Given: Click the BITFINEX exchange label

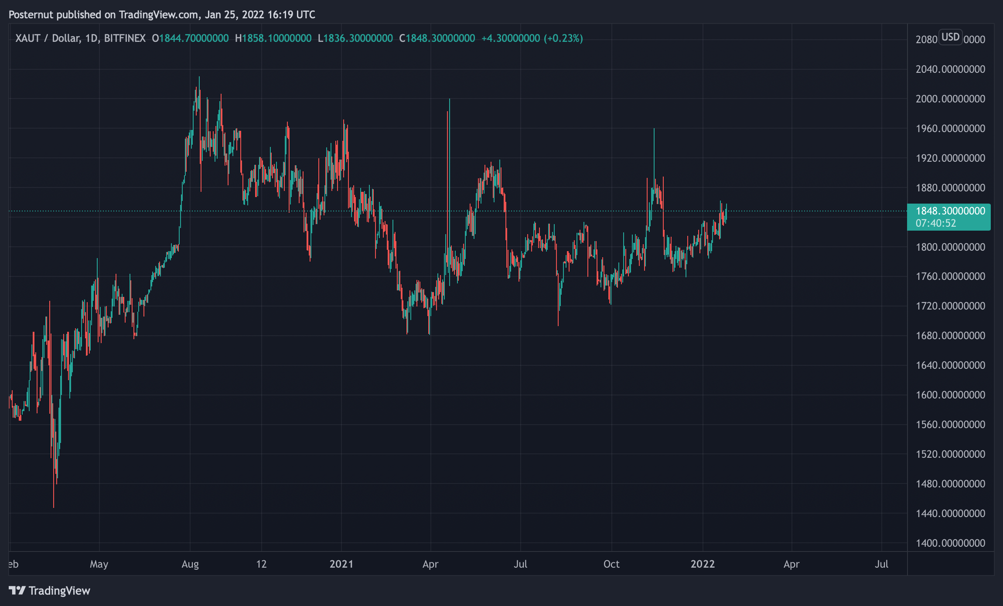Looking at the screenshot, I should pyautogui.click(x=126, y=38).
